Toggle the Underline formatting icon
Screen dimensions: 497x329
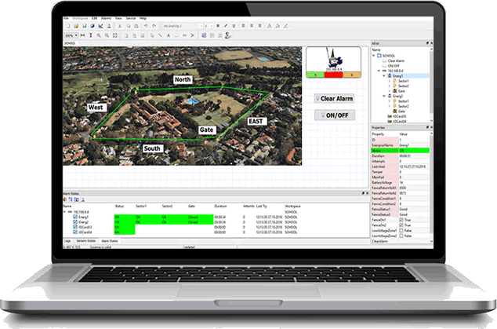(x=234, y=26)
